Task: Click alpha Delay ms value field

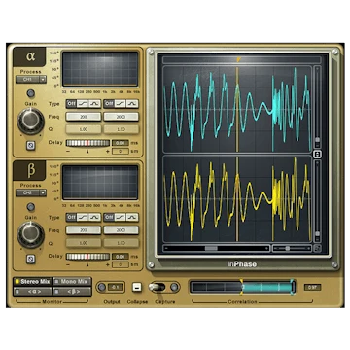Action: 121,143
